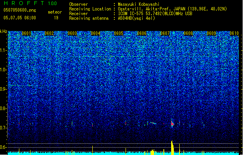Image resolution: width=243 pixels, height=155 pixels.
Task: Click observer name Masayuki Kobayashi
Action: [x=139, y=4]
